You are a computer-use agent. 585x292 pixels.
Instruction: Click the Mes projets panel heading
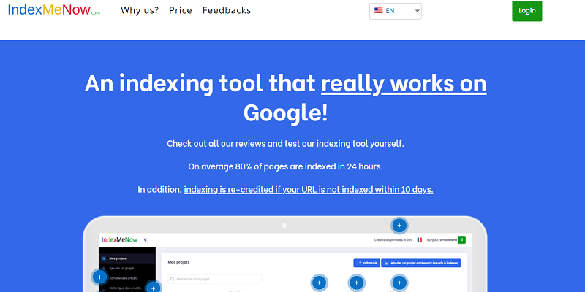(178, 262)
